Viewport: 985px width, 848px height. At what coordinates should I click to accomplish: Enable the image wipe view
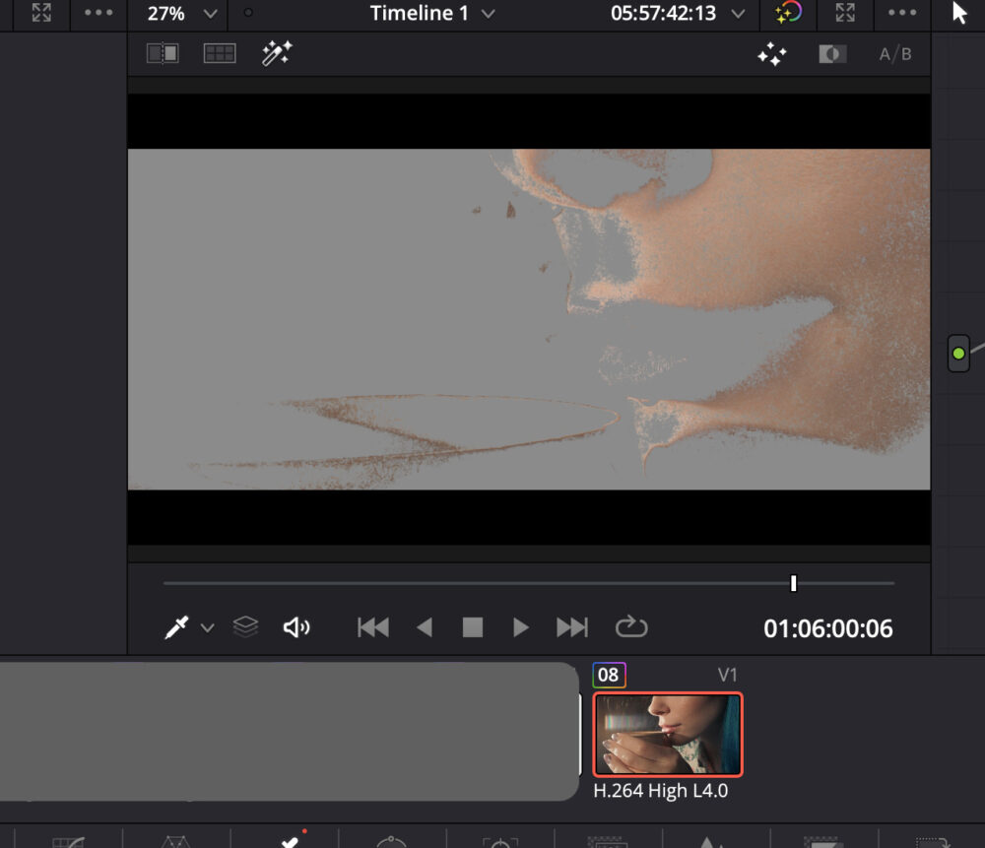(163, 54)
